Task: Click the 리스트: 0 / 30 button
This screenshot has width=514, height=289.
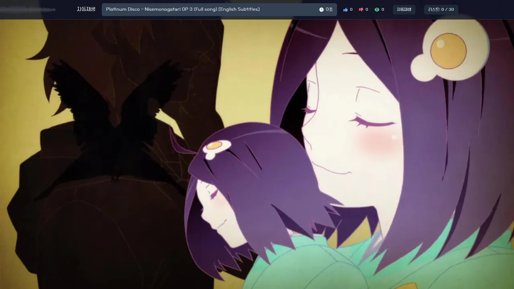Action: [x=441, y=10]
